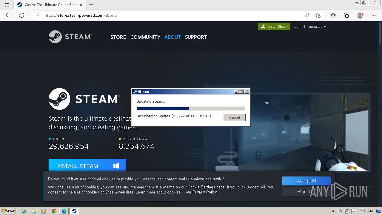
Task: Open browser Collections icon
Action: click(x=346, y=15)
